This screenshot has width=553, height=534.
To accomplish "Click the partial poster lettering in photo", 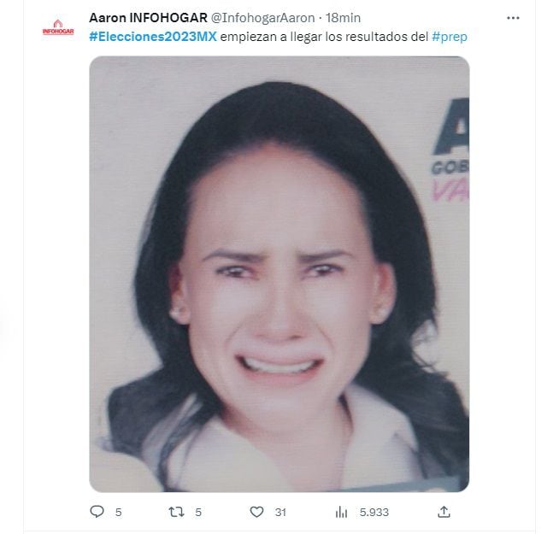I will [450, 150].
